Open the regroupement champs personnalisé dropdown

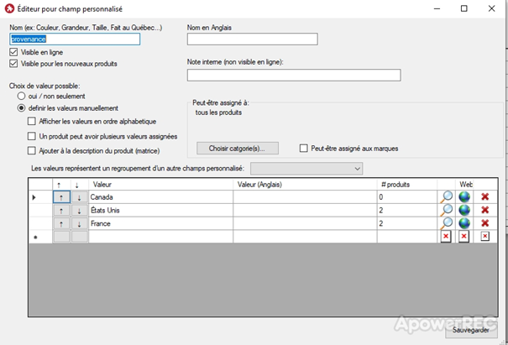(x=306, y=169)
